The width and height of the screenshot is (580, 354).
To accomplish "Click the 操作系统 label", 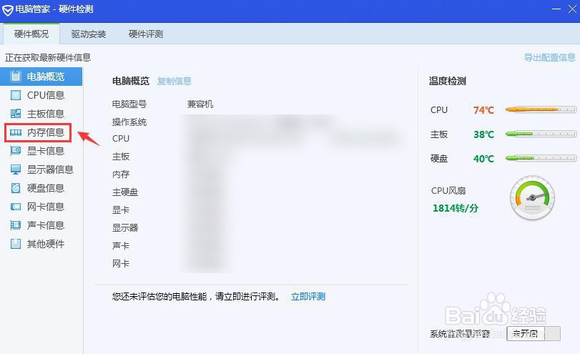I will click(x=129, y=122).
